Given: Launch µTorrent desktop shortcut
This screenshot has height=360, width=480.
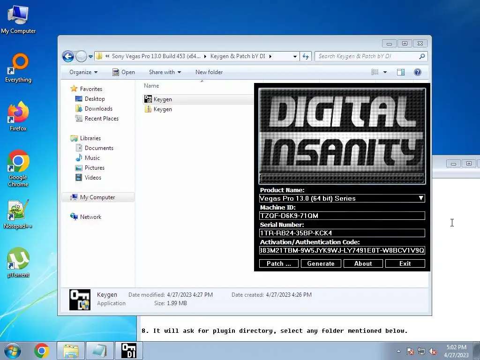Looking at the screenshot, I should 18,262.
